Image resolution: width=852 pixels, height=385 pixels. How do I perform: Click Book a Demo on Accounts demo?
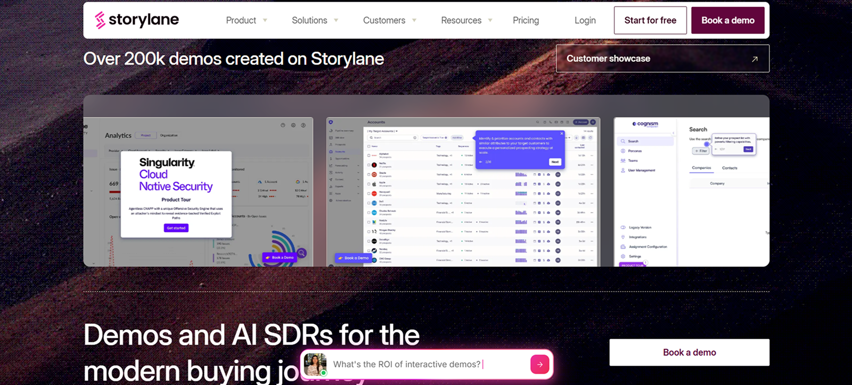click(x=354, y=258)
